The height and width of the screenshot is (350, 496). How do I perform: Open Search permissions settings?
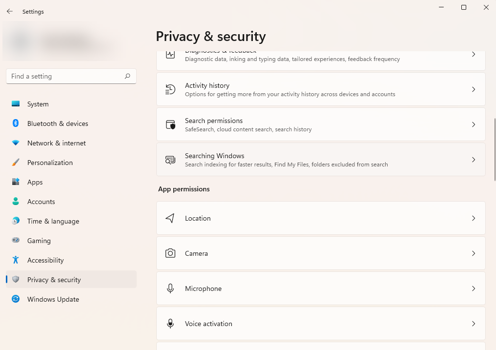point(321,124)
